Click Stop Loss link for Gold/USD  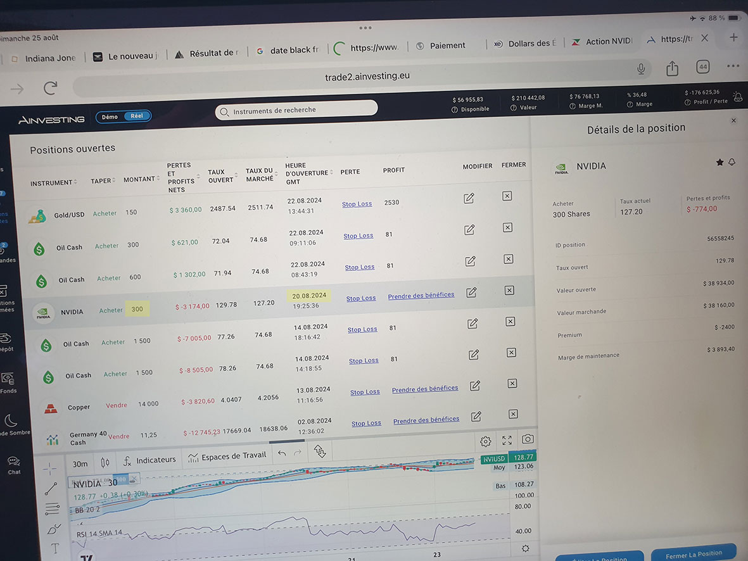[x=357, y=205]
